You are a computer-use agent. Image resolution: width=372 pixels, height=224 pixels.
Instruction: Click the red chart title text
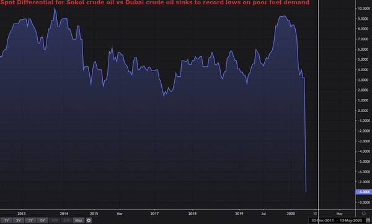tap(154, 2)
